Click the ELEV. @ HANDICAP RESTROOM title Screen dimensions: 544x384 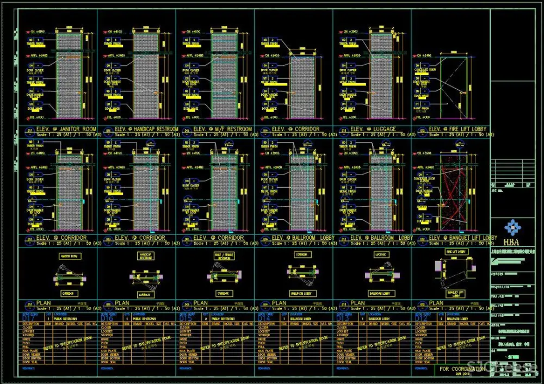coord(146,129)
